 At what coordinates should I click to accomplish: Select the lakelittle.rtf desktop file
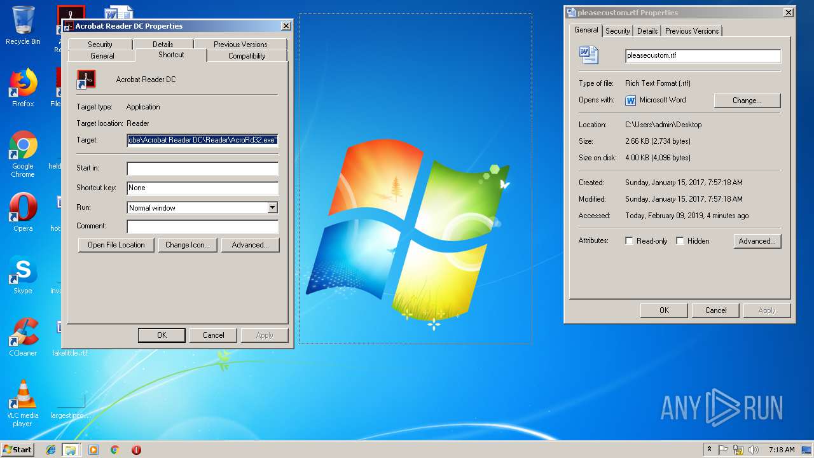(71, 353)
